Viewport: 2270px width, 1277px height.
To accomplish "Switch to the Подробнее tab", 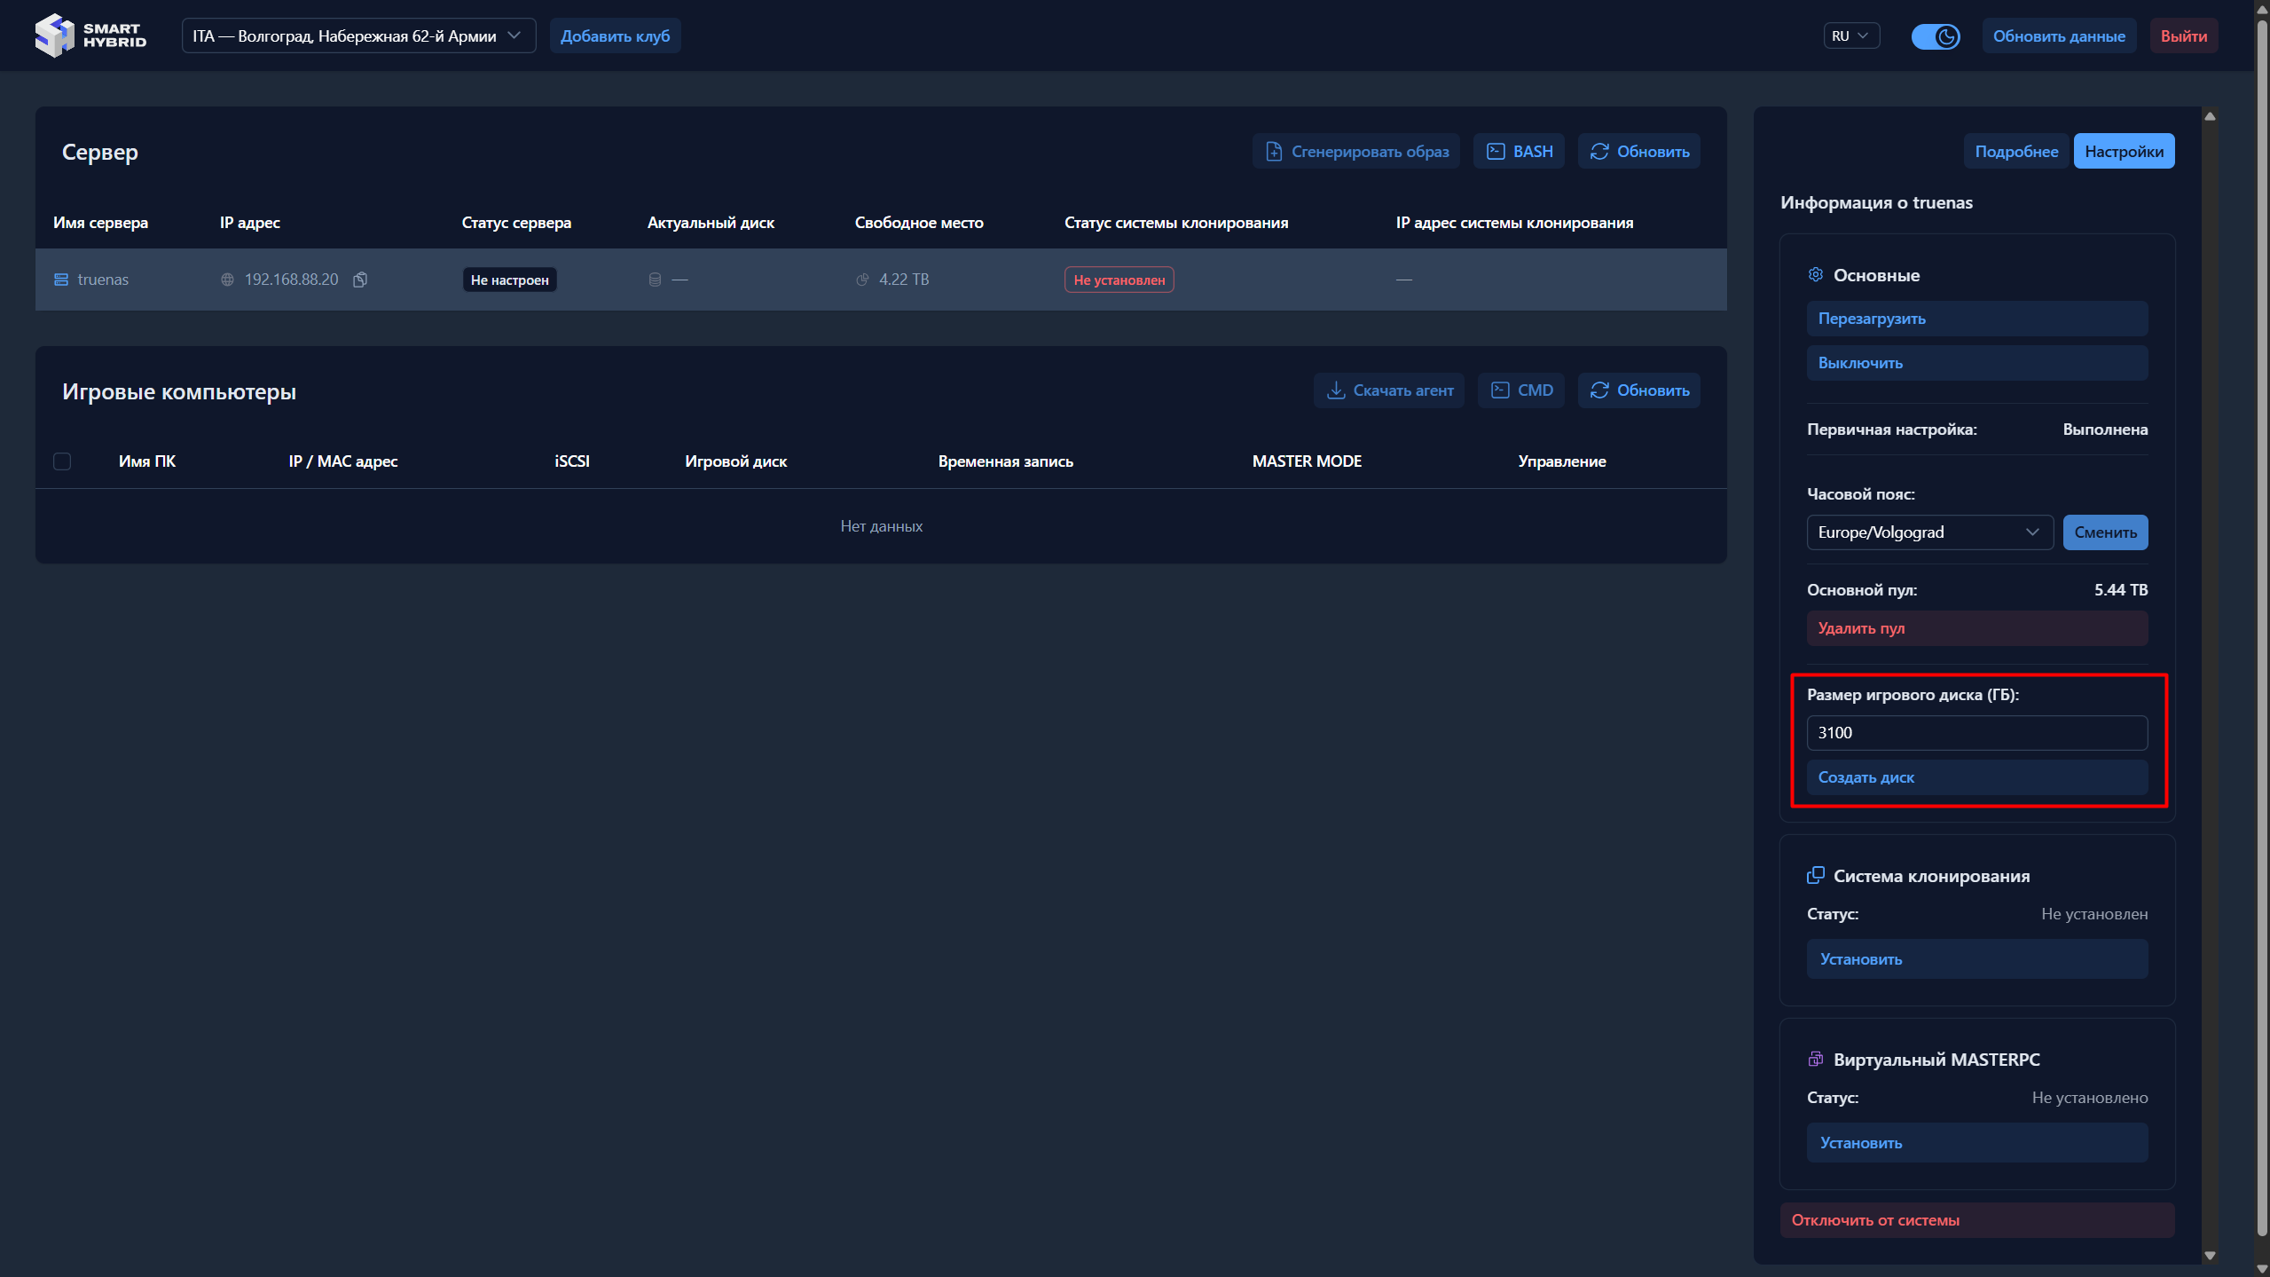I will 2015,152.
